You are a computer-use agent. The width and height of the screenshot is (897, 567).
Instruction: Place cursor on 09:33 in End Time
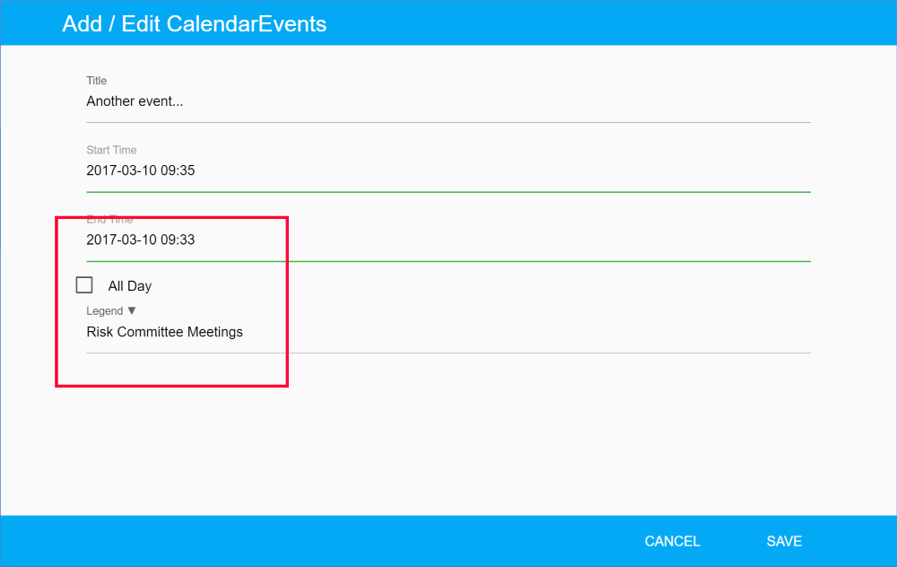pos(178,240)
